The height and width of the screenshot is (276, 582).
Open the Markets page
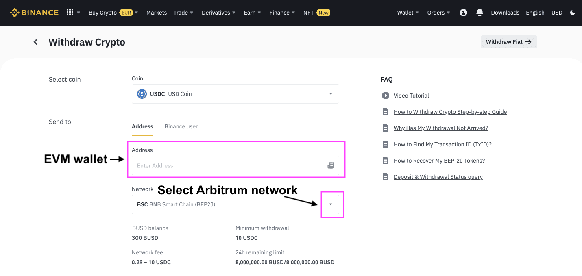(157, 13)
